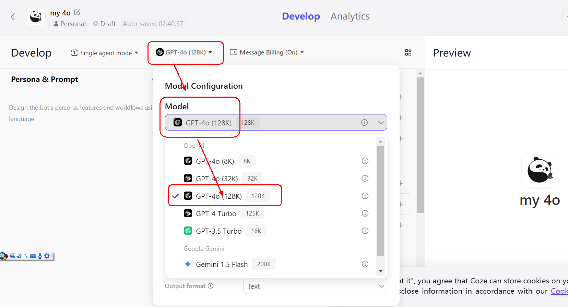Click the preview panda avatar
This screenshot has height=307, width=568.
[x=540, y=170]
